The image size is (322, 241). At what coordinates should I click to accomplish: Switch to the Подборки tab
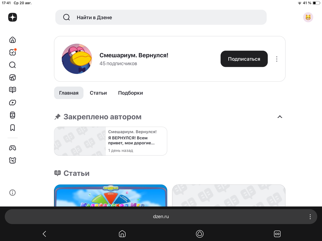point(130,93)
